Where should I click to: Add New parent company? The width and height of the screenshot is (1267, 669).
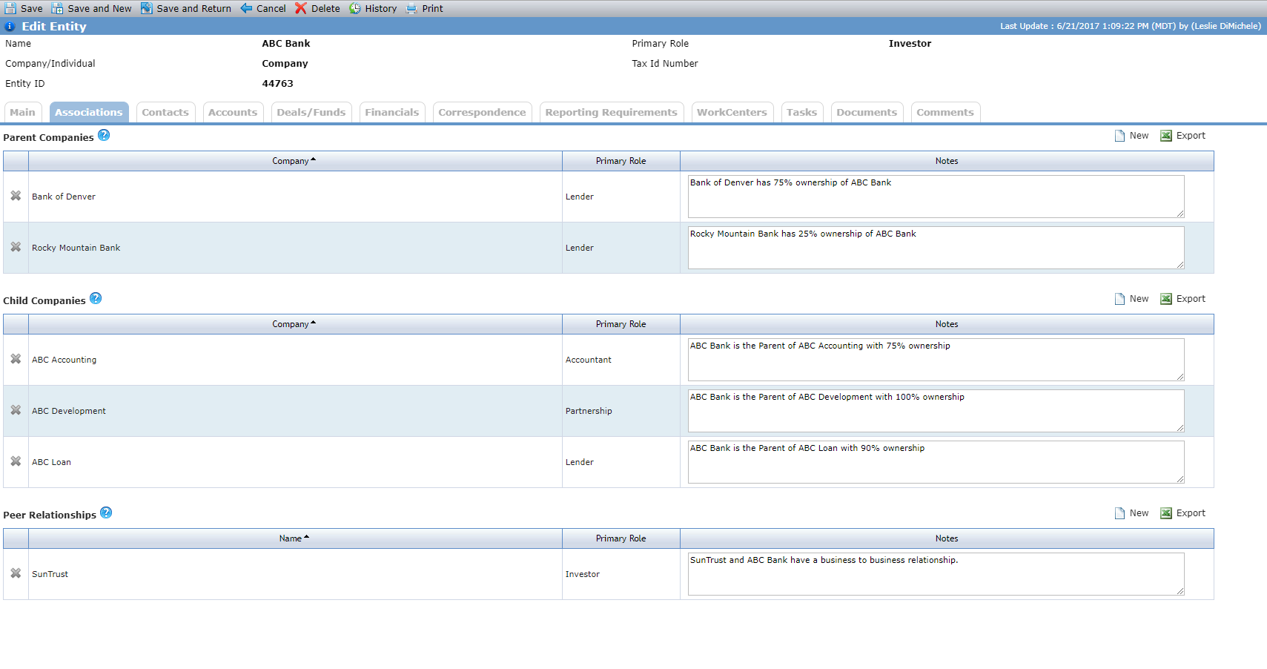[1132, 136]
